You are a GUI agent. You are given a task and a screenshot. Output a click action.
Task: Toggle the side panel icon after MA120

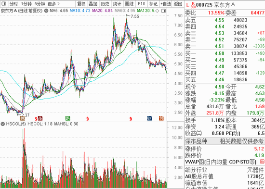163,11
